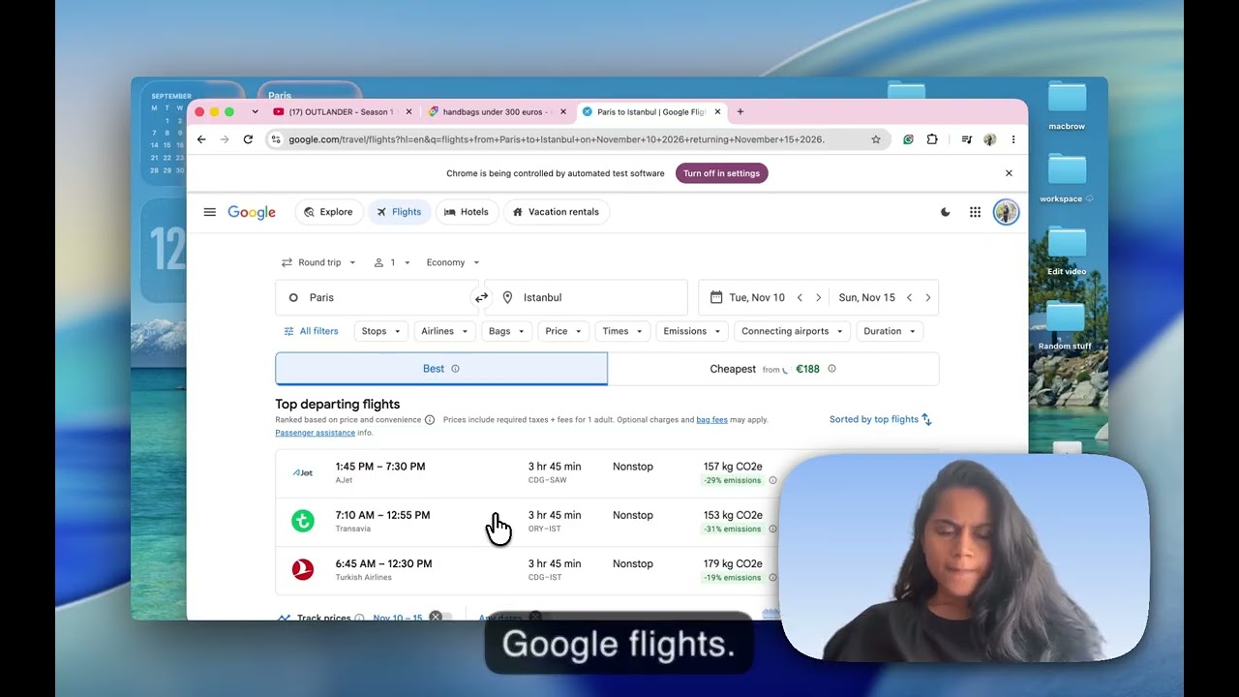This screenshot has height=697, width=1239.
Task: Open the Vacation rentals section
Action: (x=556, y=212)
